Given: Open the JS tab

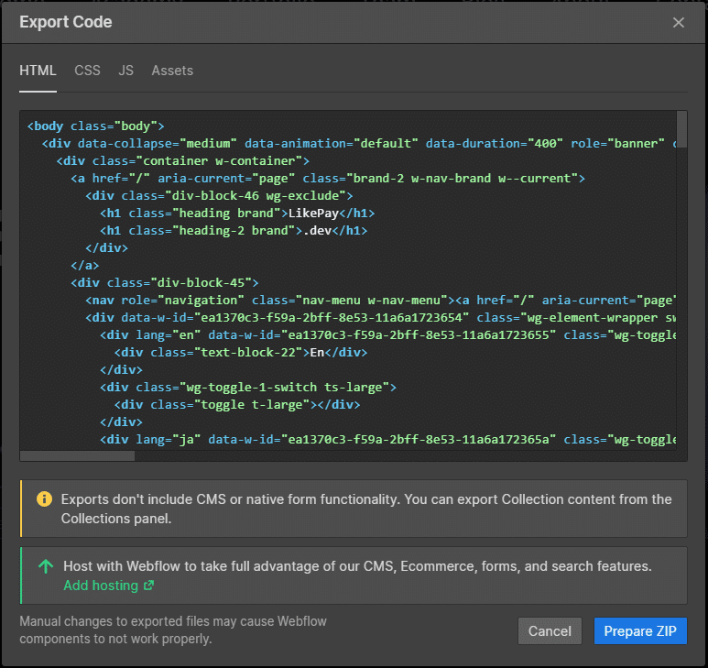Looking at the screenshot, I should [125, 71].
